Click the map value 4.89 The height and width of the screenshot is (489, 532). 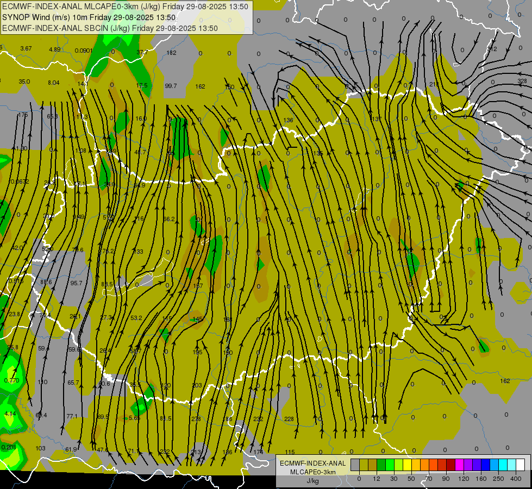[55, 49]
